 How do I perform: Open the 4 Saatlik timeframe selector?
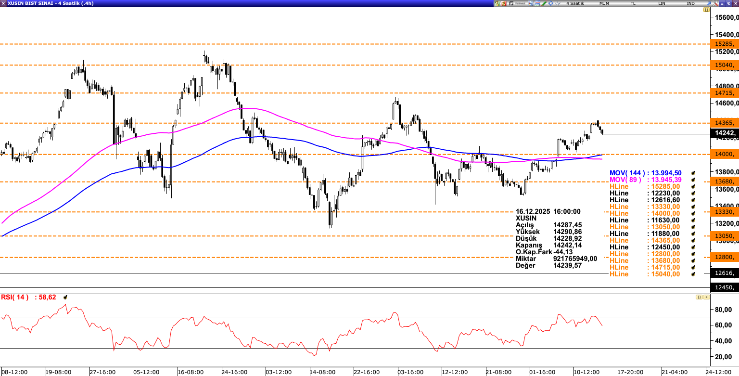pos(575,3)
